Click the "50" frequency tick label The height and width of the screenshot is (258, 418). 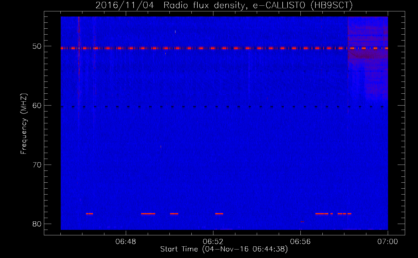coord(37,46)
